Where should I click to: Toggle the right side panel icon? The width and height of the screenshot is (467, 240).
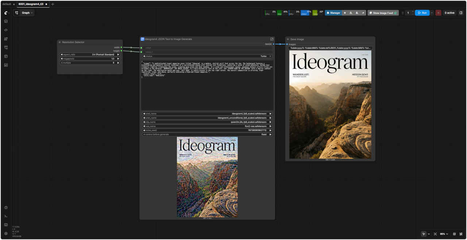click(461, 13)
